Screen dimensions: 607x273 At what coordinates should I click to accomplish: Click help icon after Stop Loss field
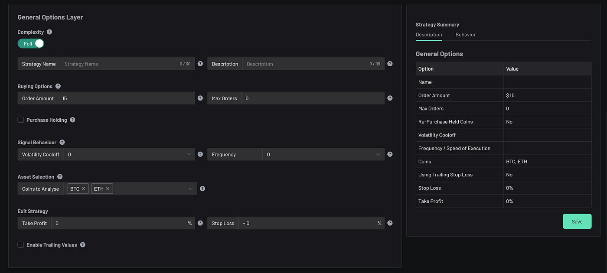pos(390,223)
